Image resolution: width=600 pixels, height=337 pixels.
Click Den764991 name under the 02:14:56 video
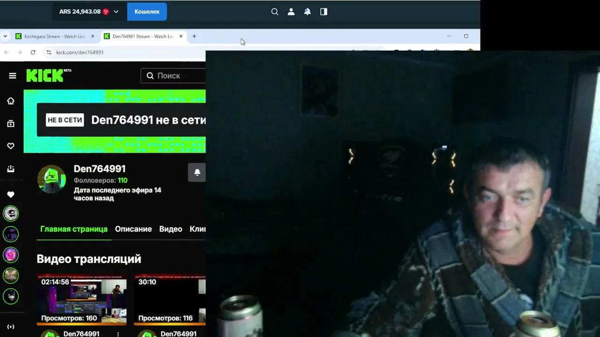81,334
